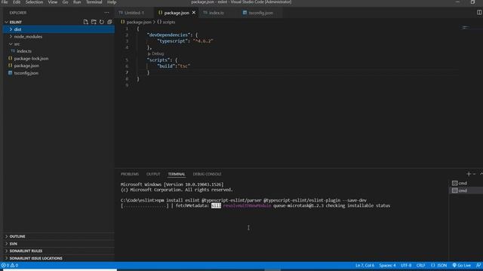Image resolution: width=483 pixels, height=271 pixels.
Task: Switch to the tsconfig.json editor tab
Action: (x=260, y=13)
